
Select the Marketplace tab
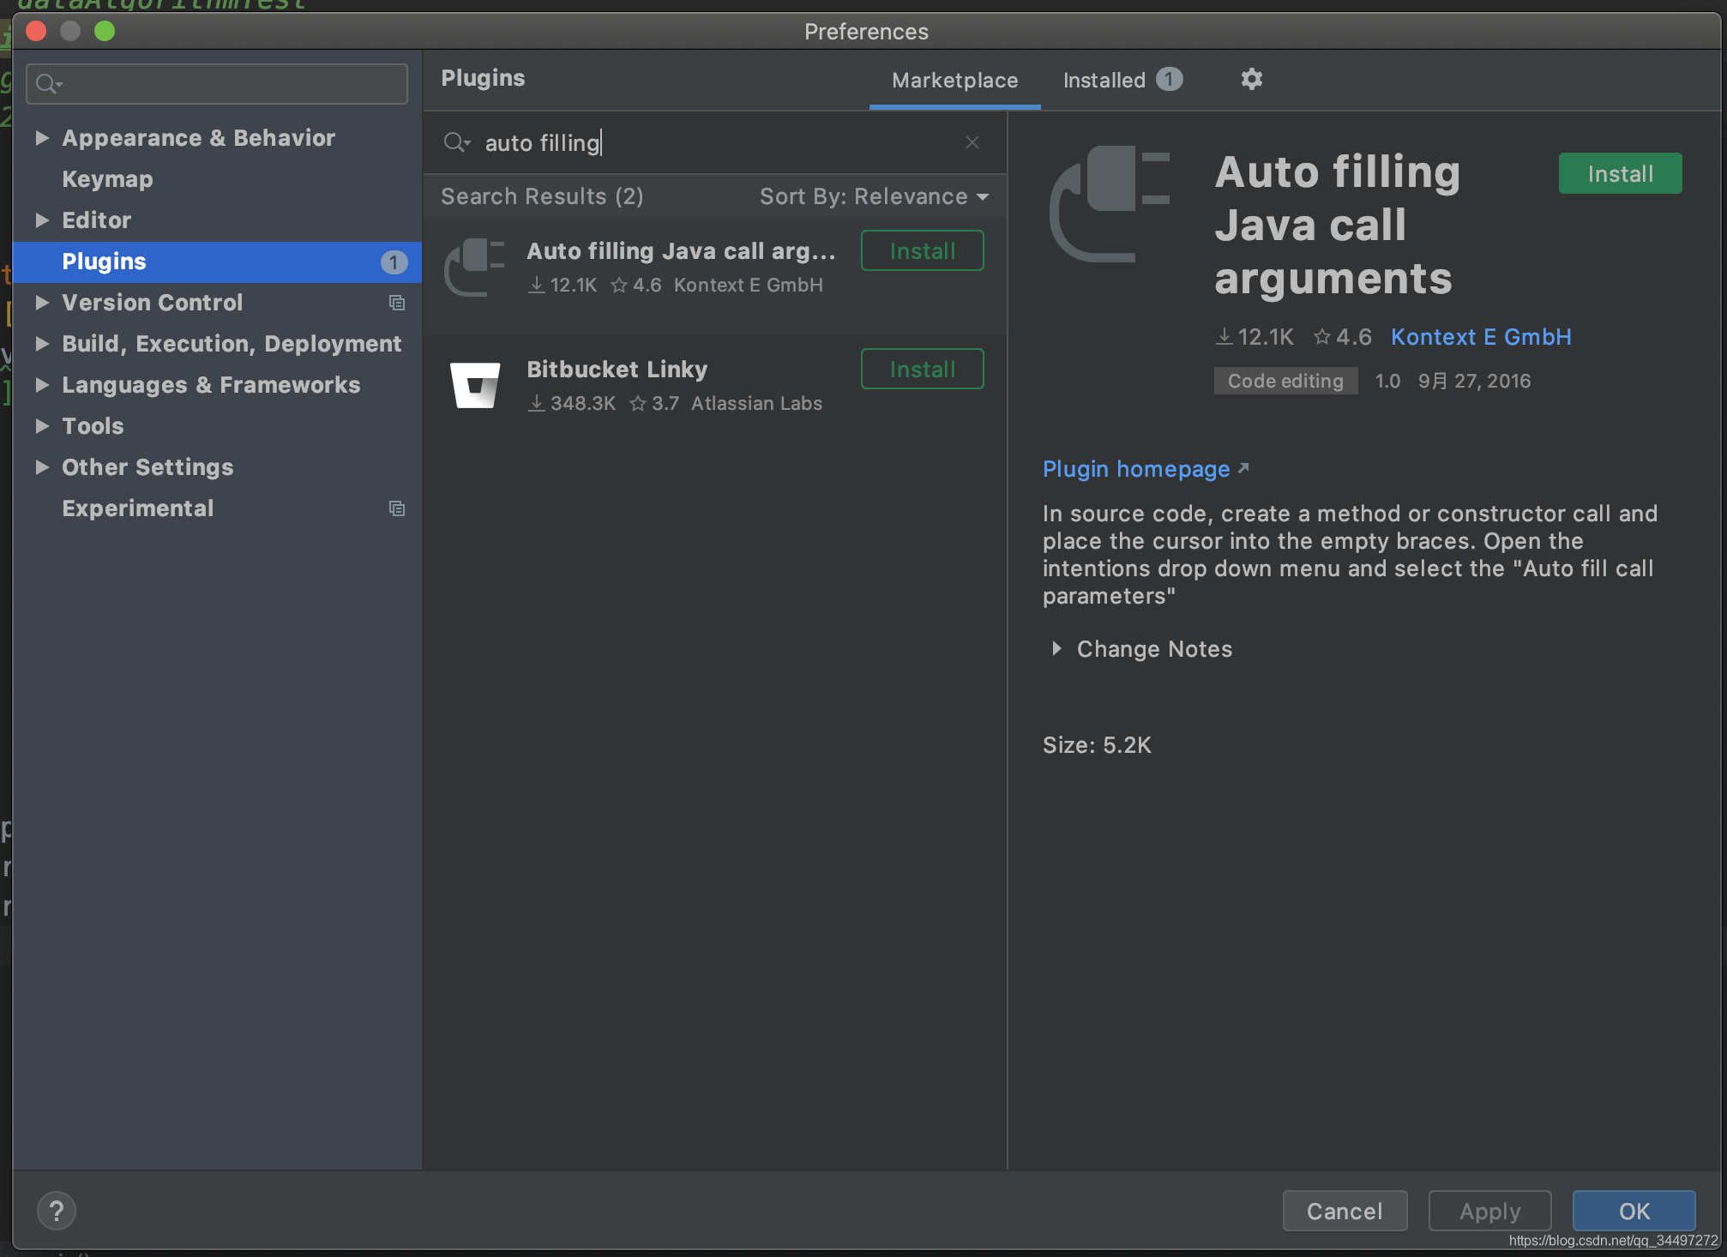click(x=954, y=80)
